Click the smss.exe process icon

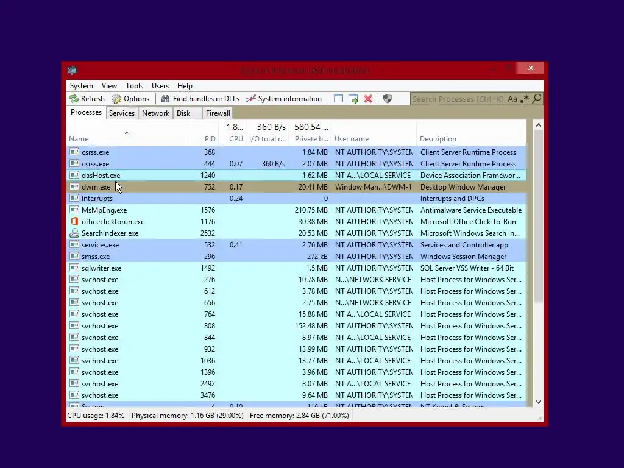coord(74,256)
